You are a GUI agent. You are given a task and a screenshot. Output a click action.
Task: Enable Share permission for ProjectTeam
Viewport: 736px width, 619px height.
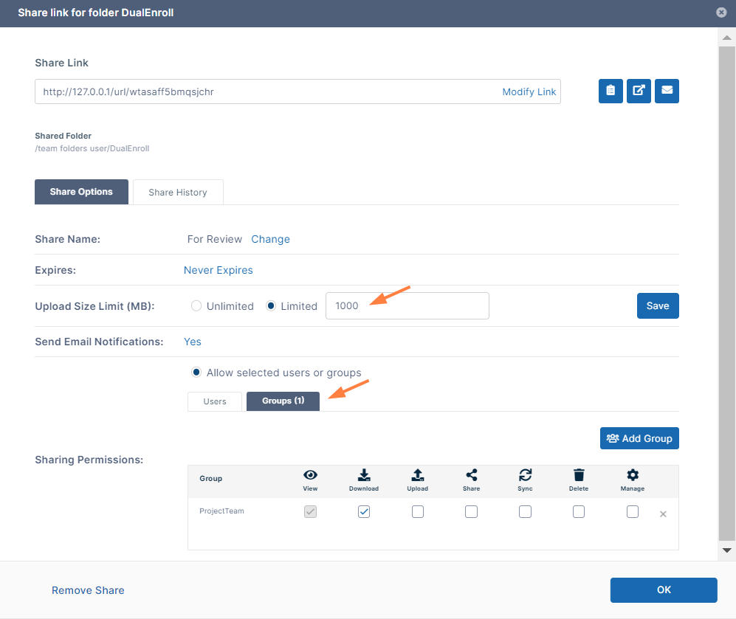click(471, 511)
